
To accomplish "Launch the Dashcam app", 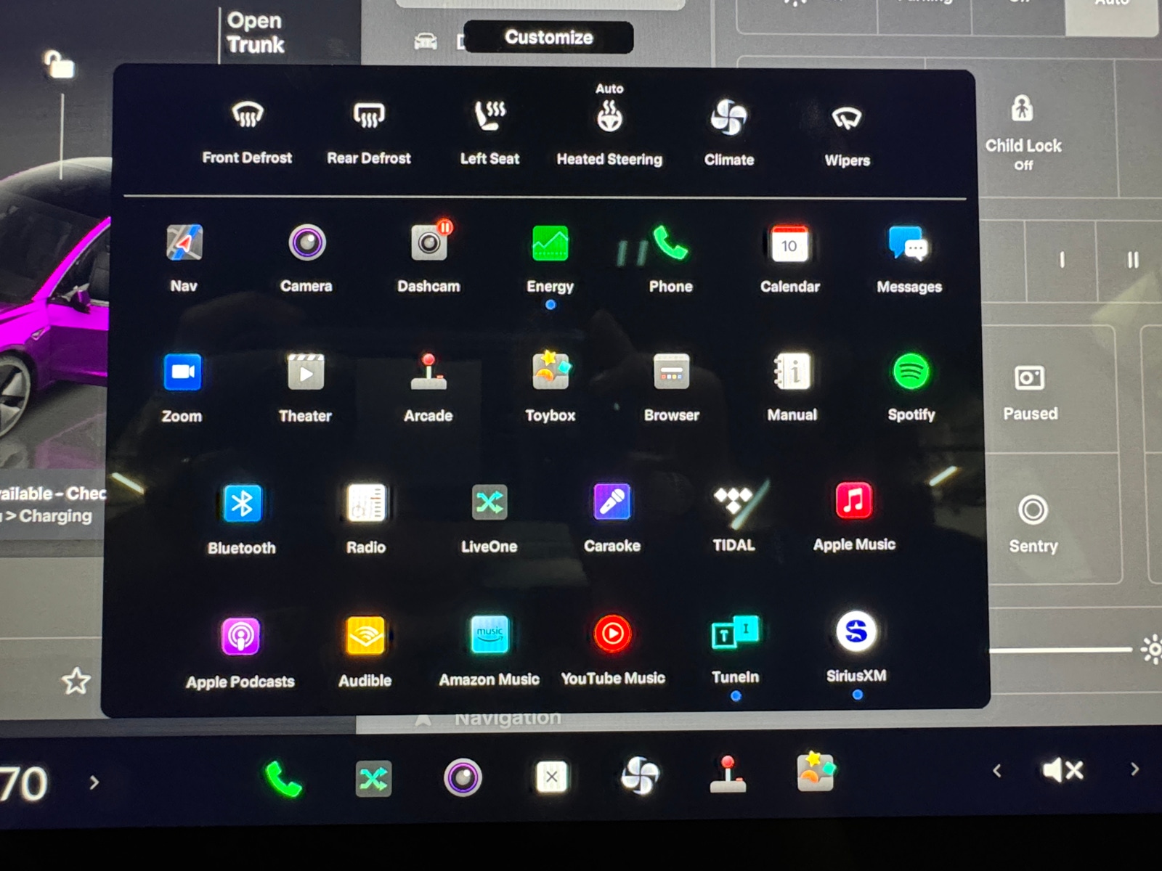I will [429, 242].
